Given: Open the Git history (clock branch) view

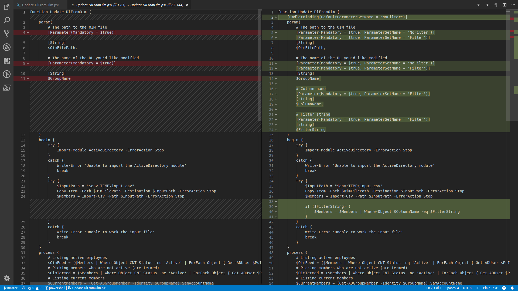Looking at the screenshot, I should point(7,74).
